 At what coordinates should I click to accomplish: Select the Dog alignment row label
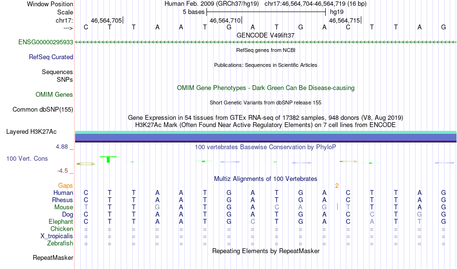pyautogui.click(x=67, y=215)
